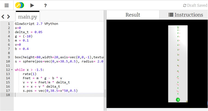Open help via the question mark icon
This screenshot has height=111, width=208.
[45, 5]
